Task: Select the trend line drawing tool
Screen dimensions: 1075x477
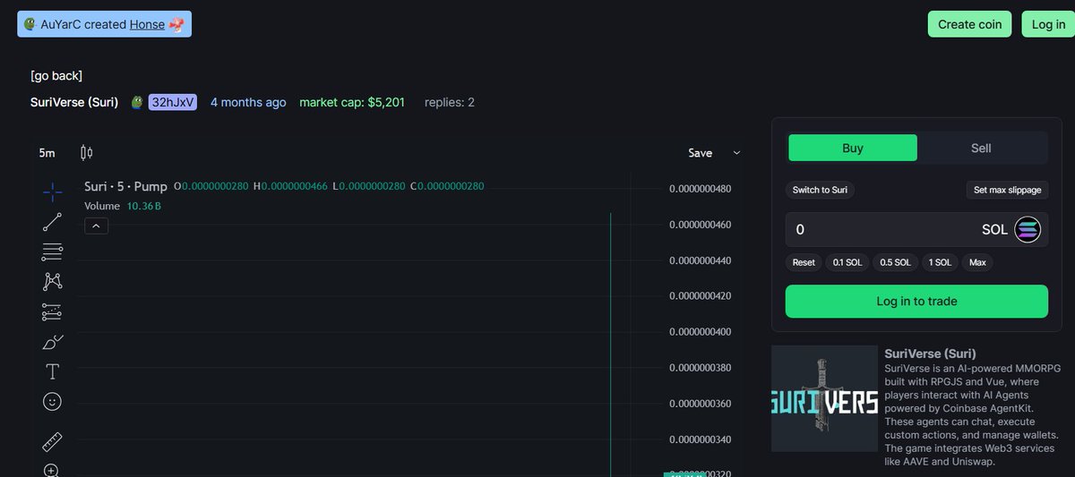Action: tap(52, 222)
